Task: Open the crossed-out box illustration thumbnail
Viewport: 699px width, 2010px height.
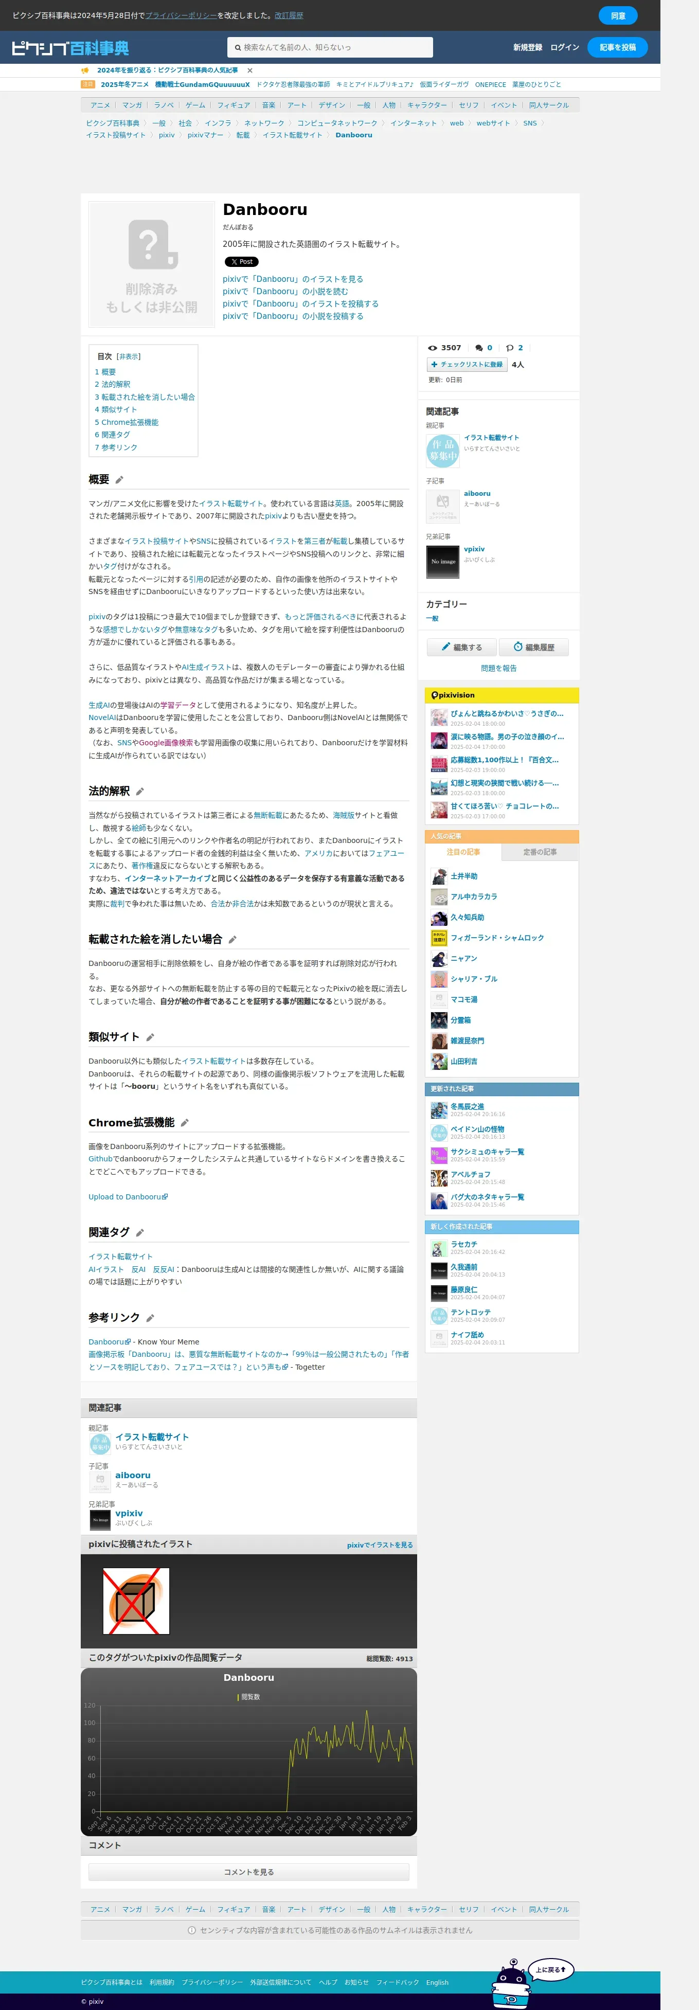Action: 136,1601
